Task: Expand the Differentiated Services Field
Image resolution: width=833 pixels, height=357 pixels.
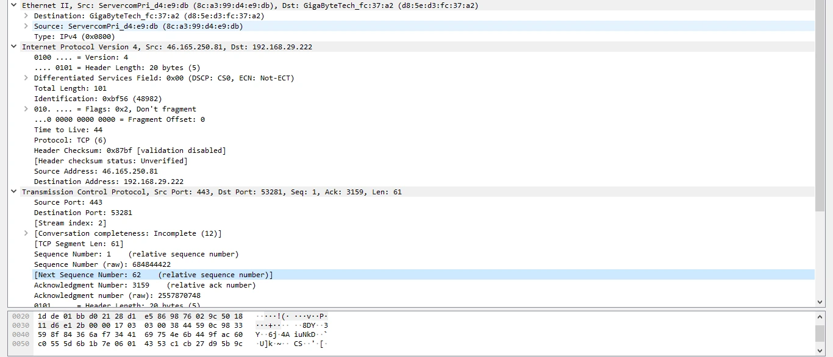Action: pyautogui.click(x=26, y=78)
